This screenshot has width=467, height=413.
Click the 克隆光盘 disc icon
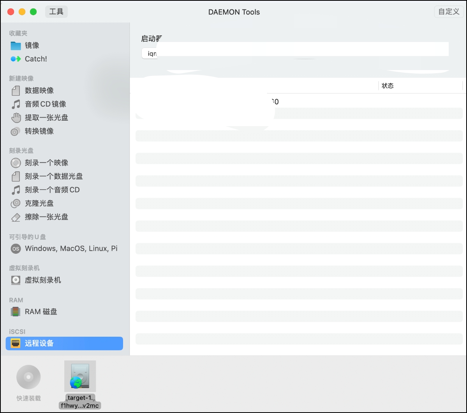tap(16, 204)
